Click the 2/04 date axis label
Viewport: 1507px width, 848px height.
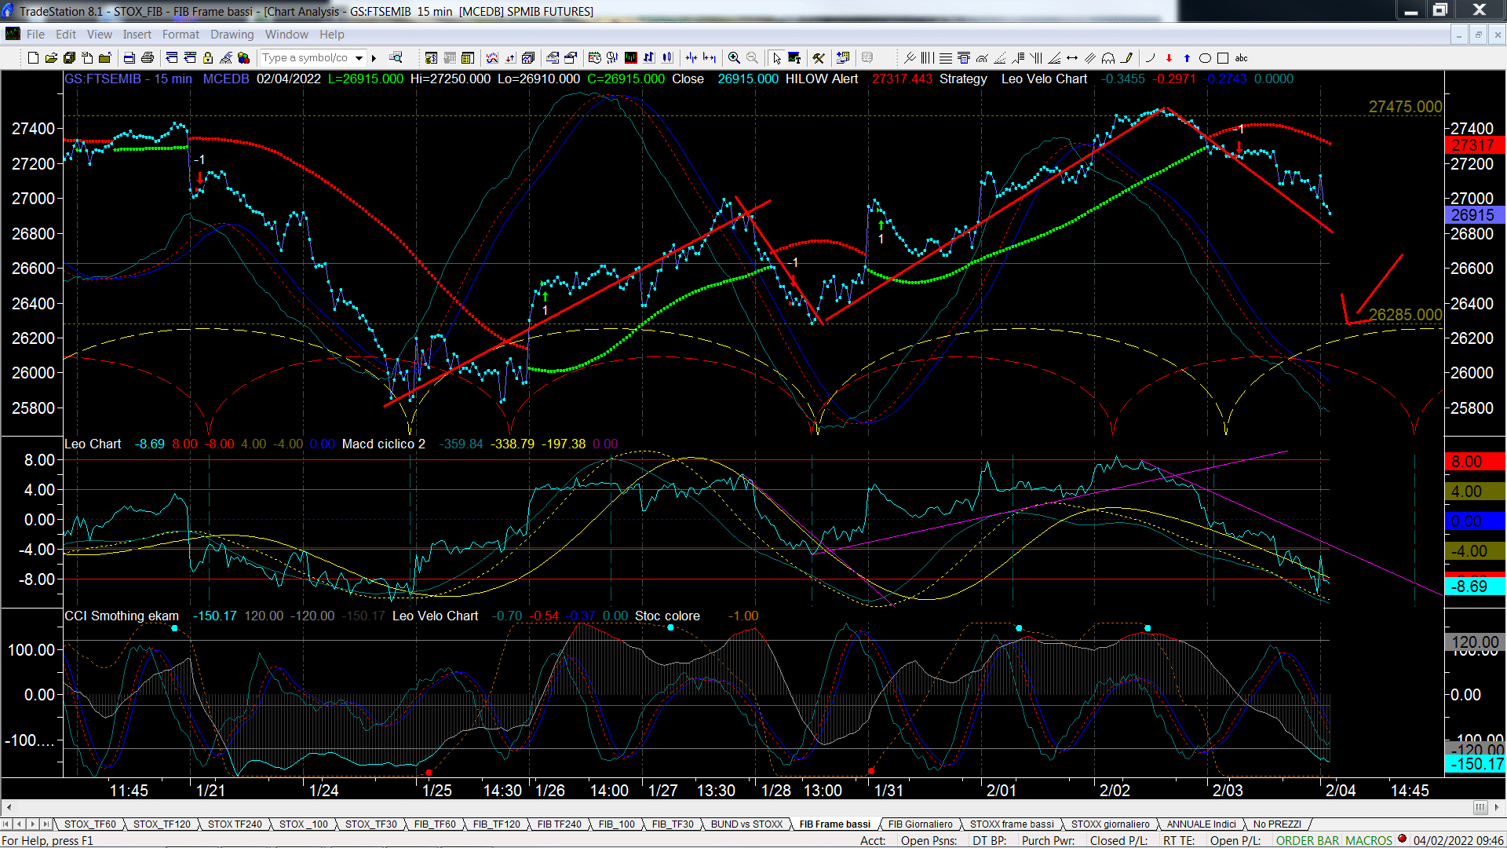coord(1341,791)
